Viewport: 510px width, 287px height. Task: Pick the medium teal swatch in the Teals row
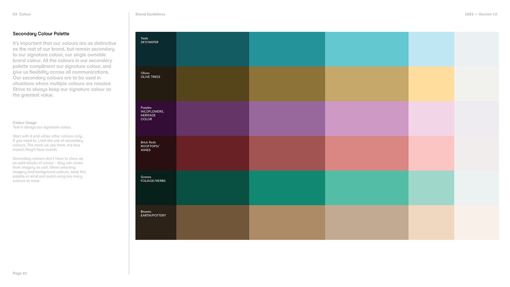click(x=287, y=49)
